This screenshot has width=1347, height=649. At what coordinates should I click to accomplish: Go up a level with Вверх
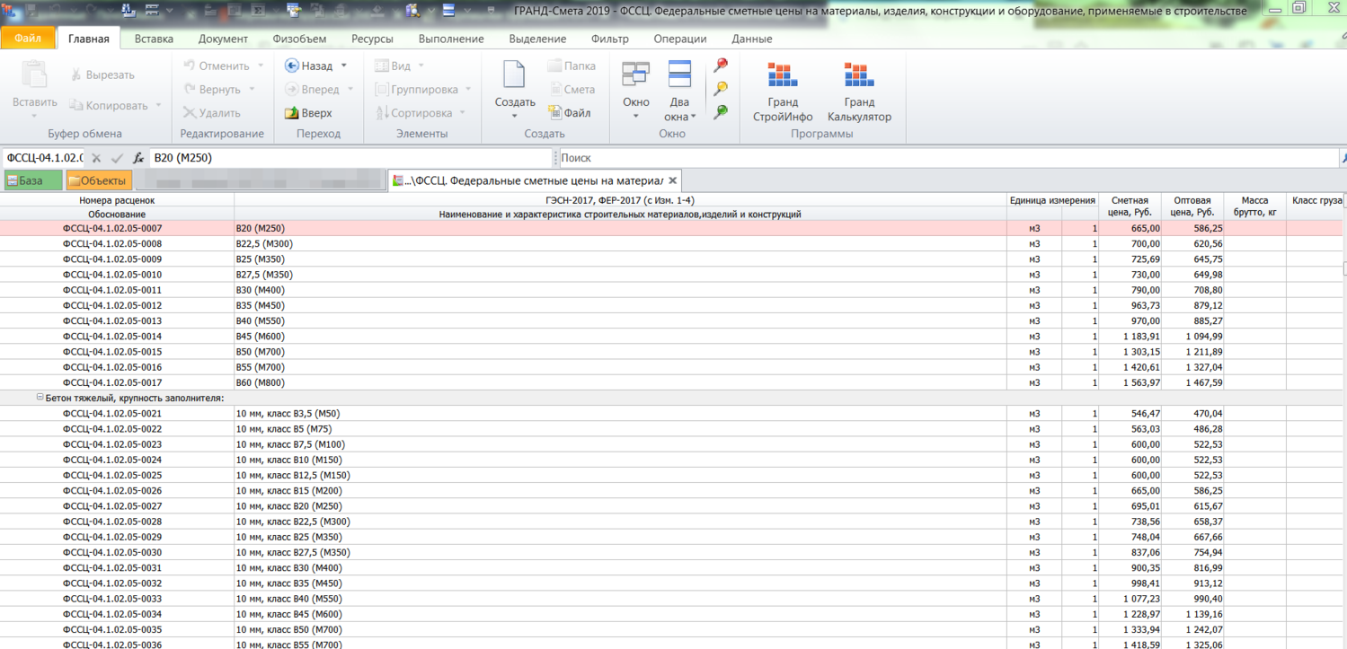308,113
